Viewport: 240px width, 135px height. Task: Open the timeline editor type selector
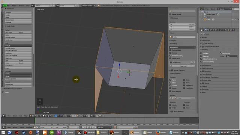(4, 127)
